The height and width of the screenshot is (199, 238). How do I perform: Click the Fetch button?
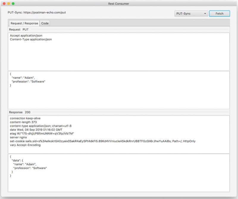tap(220, 13)
